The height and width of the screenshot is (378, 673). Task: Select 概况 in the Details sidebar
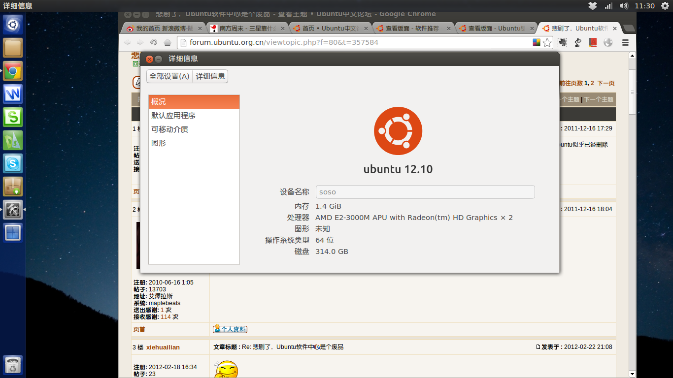(194, 102)
